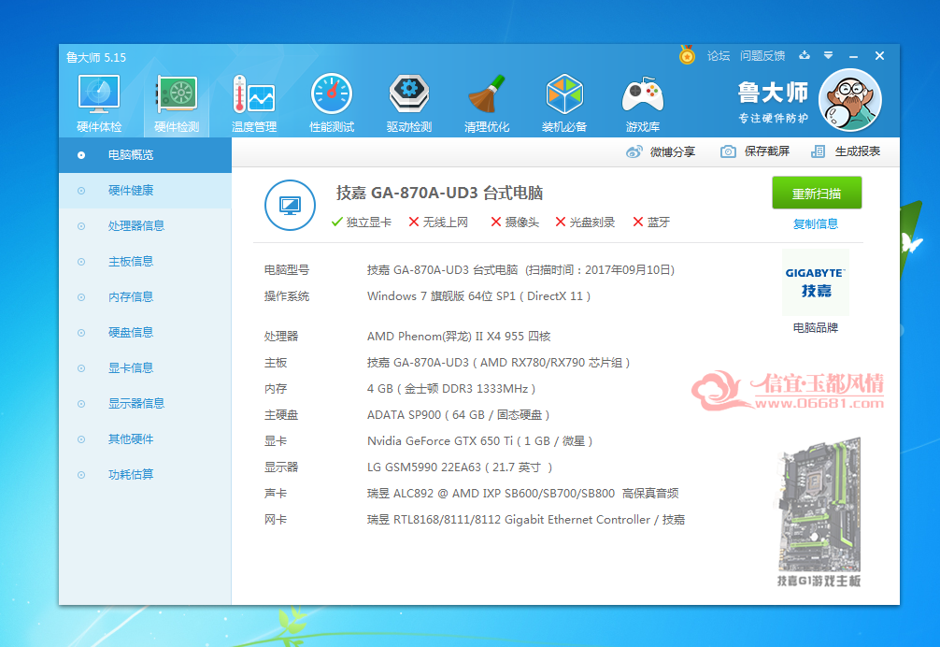Open 温度管理 thermometer icon
940x647 pixels.
(253, 103)
